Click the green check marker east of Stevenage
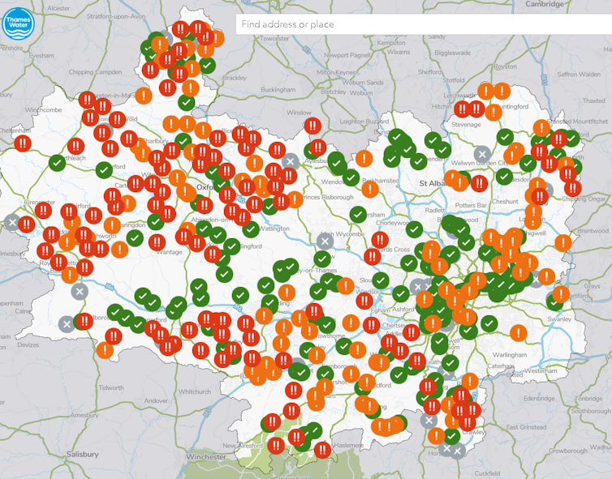 pyautogui.click(x=504, y=138)
